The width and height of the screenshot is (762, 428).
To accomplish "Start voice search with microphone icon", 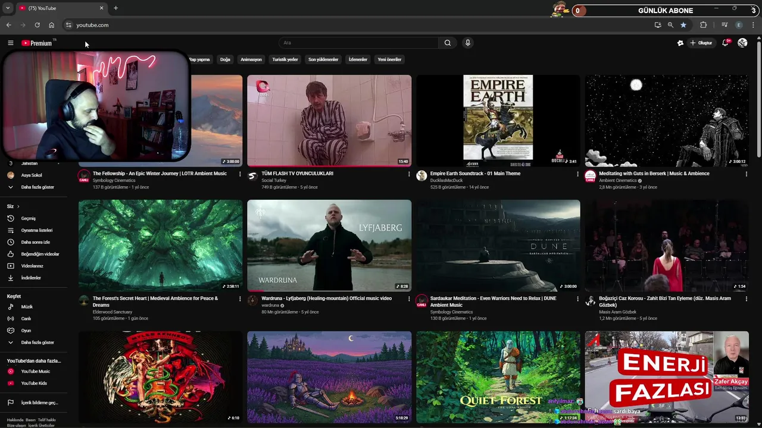I will click(468, 43).
